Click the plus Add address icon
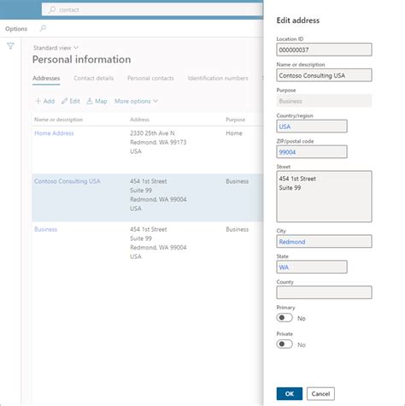405x406 pixels. pyautogui.click(x=38, y=101)
